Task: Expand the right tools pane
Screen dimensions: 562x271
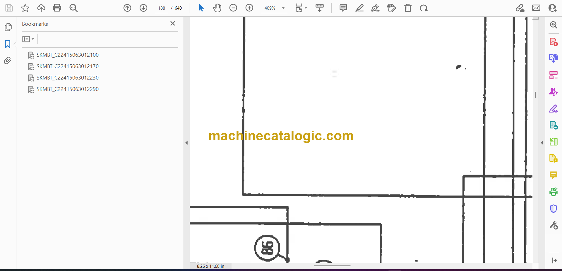Action: click(x=554, y=260)
